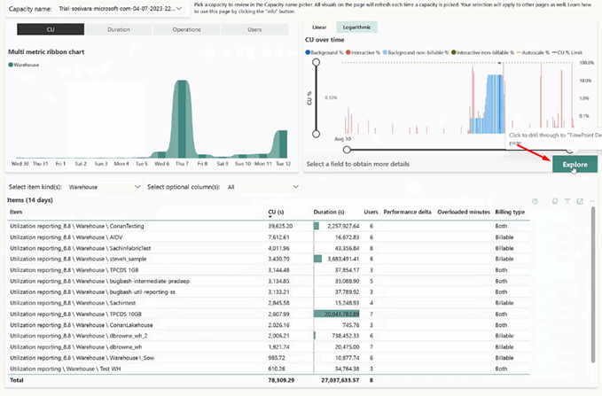Screen dimensions: 602x396
Task: Switch to the CU tab
Action: pyautogui.click(x=51, y=29)
